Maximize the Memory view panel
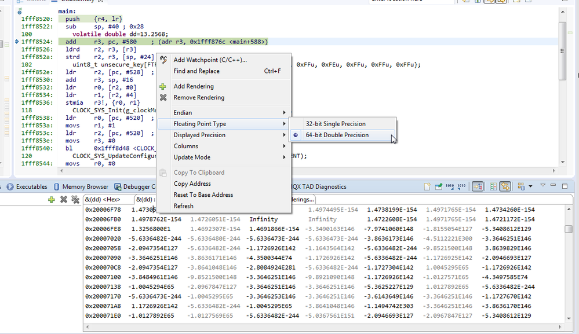Viewport: 579px width, 334px height. [x=565, y=186]
